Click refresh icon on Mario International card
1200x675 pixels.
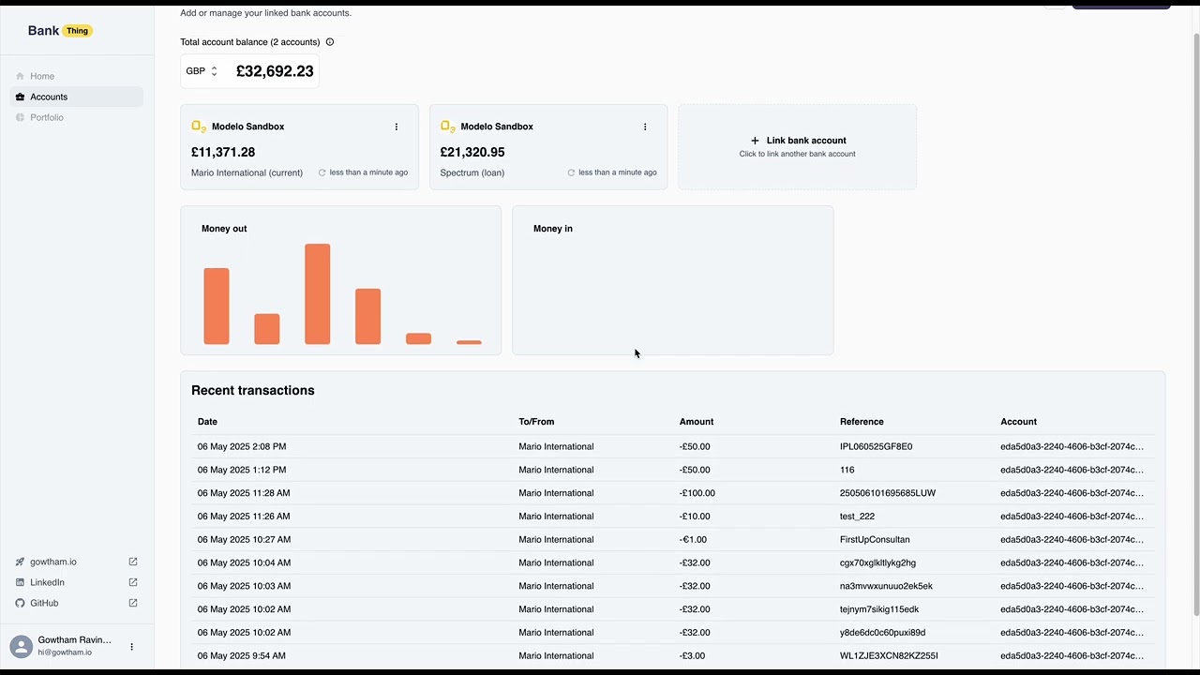pyautogui.click(x=322, y=172)
